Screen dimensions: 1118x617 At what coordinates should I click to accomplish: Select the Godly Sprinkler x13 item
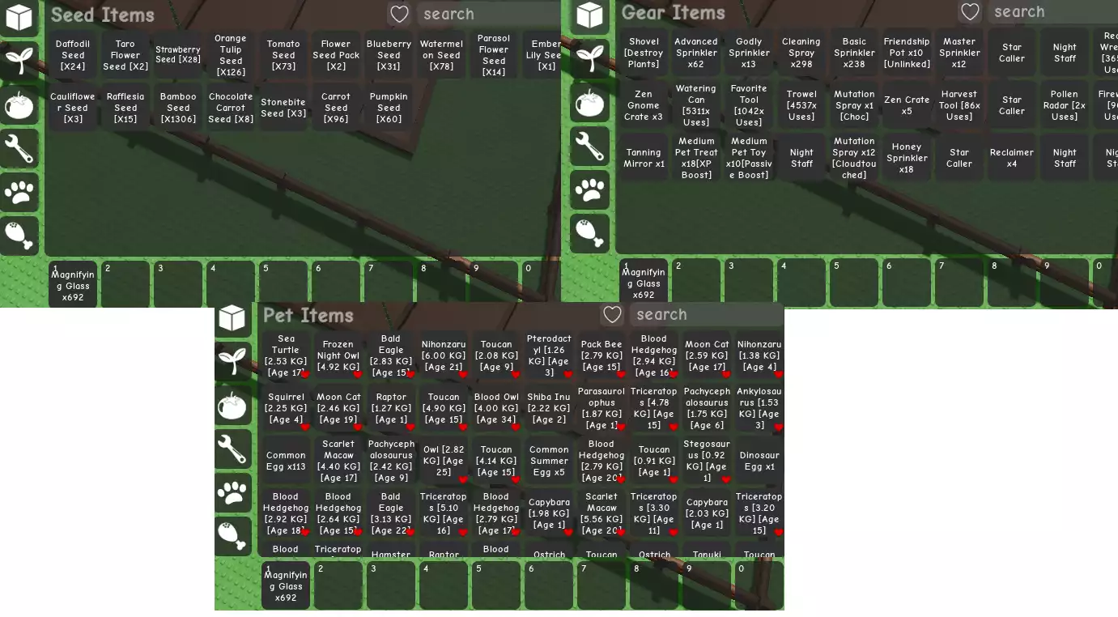[x=749, y=53]
